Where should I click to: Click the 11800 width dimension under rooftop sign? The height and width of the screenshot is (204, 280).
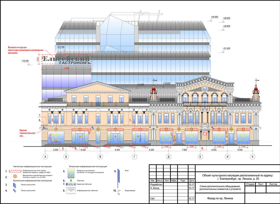click(x=67, y=68)
